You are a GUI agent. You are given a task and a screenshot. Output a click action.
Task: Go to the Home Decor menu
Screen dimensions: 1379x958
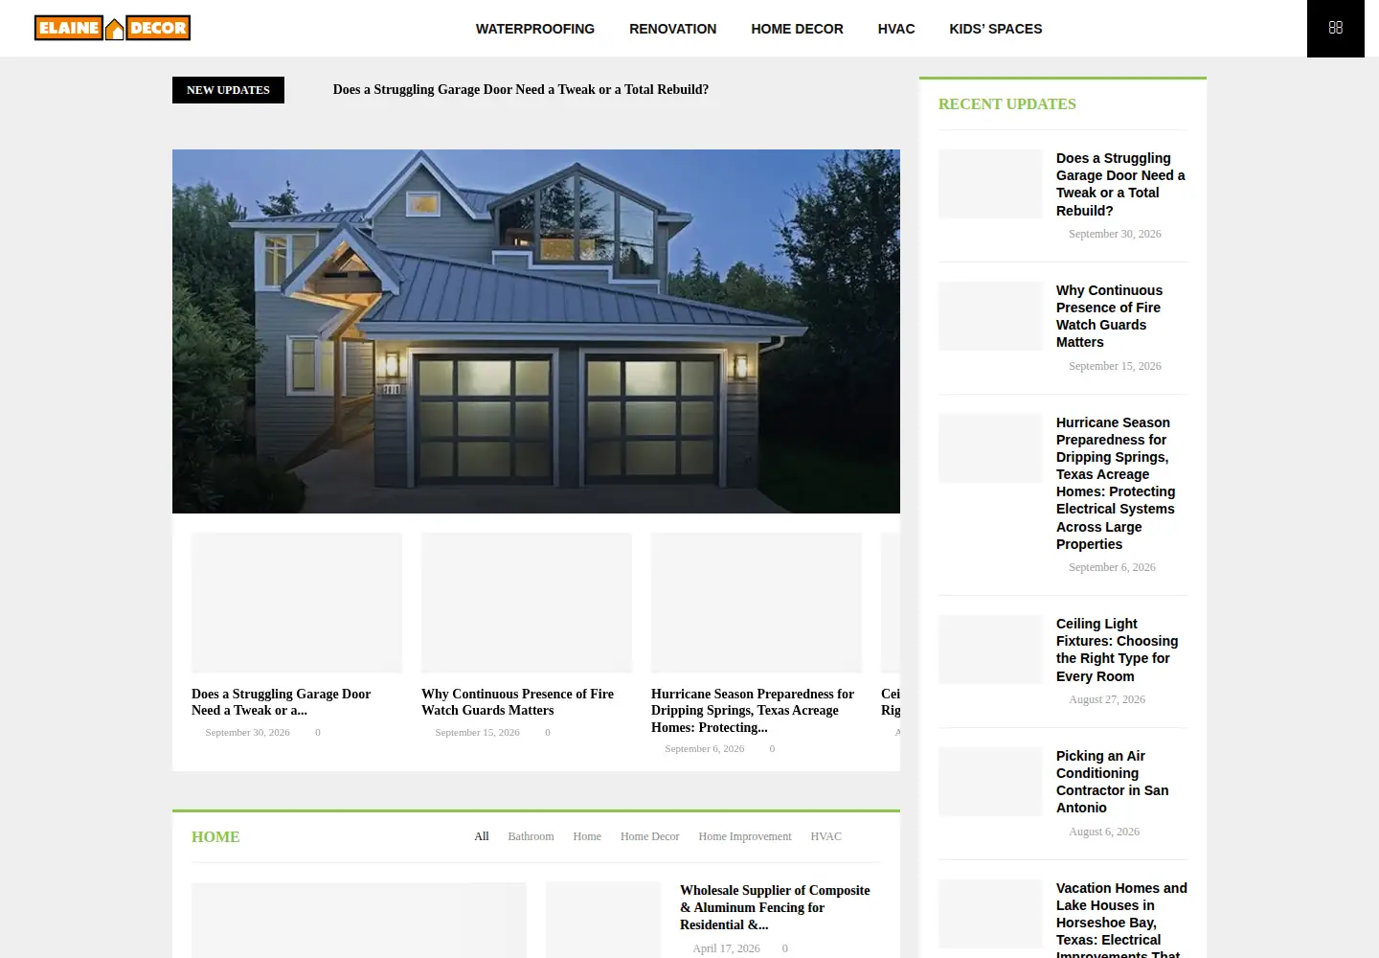pyautogui.click(x=797, y=29)
